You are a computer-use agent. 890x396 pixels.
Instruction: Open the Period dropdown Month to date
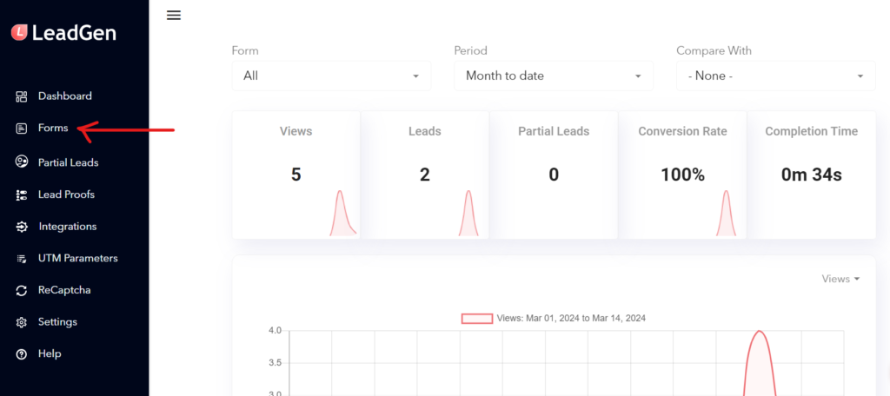click(554, 76)
